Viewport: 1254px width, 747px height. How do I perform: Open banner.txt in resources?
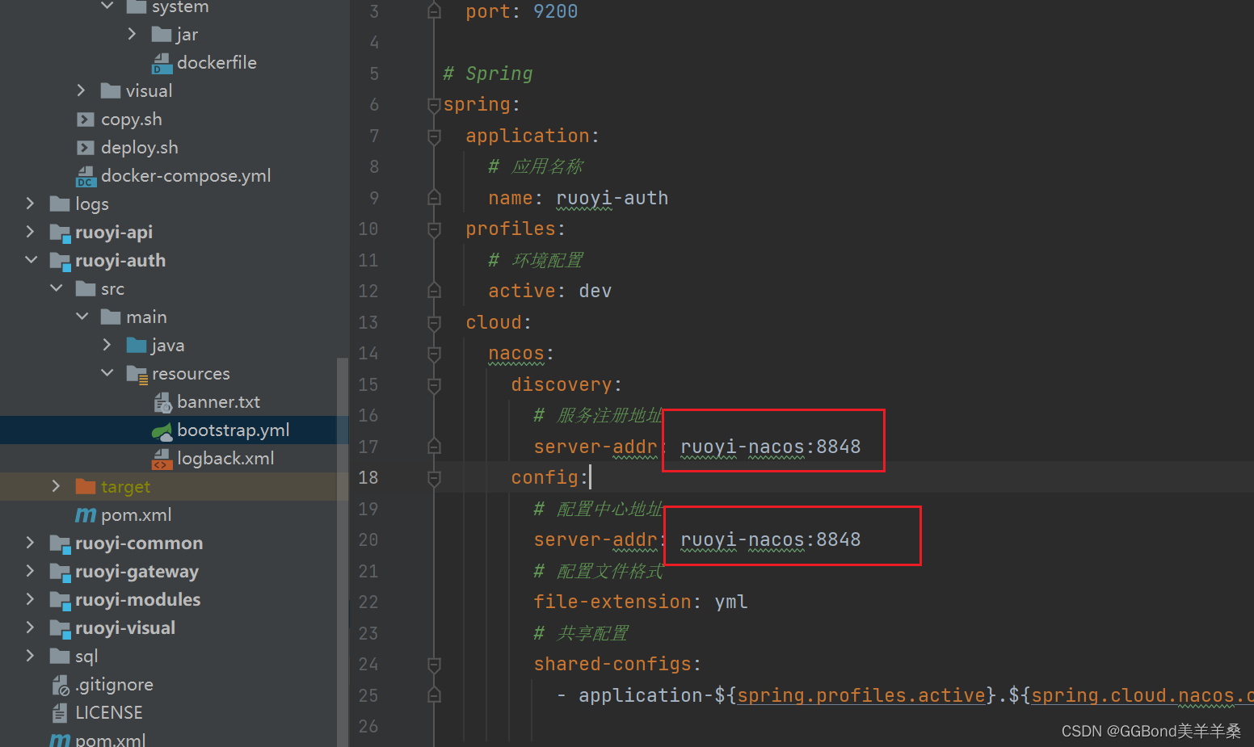pyautogui.click(x=218, y=401)
